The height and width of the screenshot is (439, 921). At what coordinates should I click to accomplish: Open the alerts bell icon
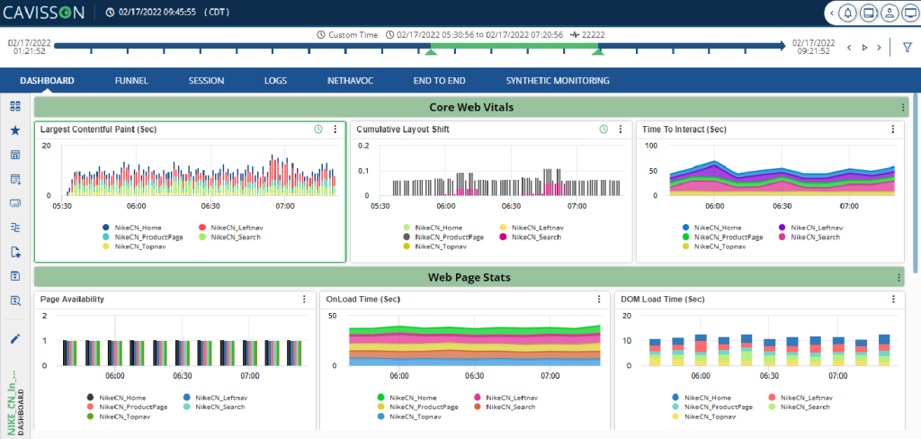click(847, 13)
